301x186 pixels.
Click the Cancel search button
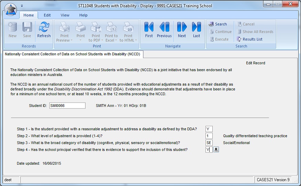[x=246, y=24]
